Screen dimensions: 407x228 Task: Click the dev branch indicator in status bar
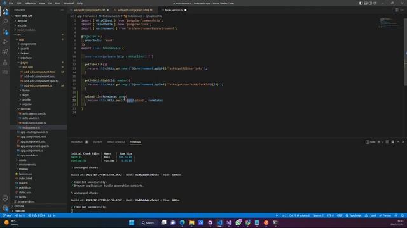pyautogui.click(x=8, y=215)
